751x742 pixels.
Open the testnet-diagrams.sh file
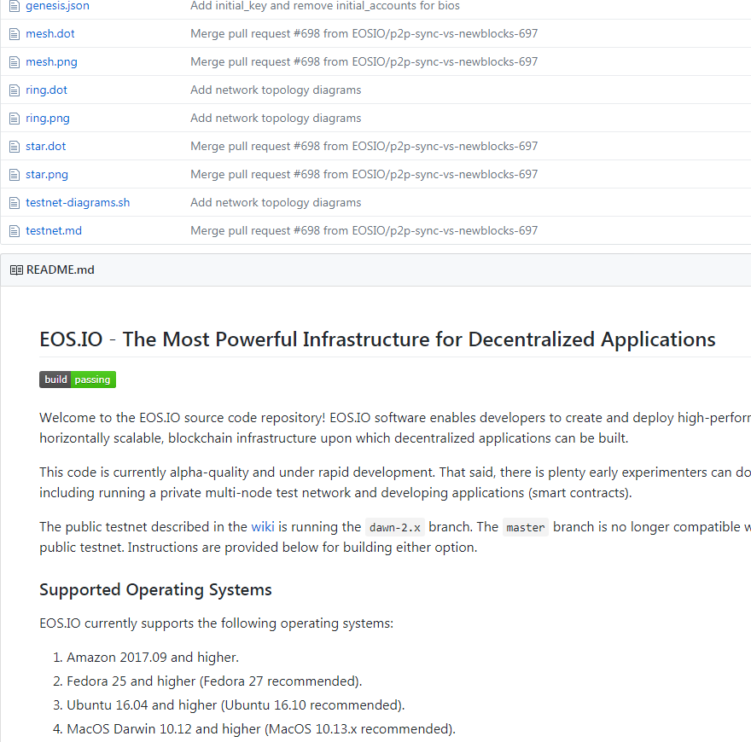click(78, 202)
